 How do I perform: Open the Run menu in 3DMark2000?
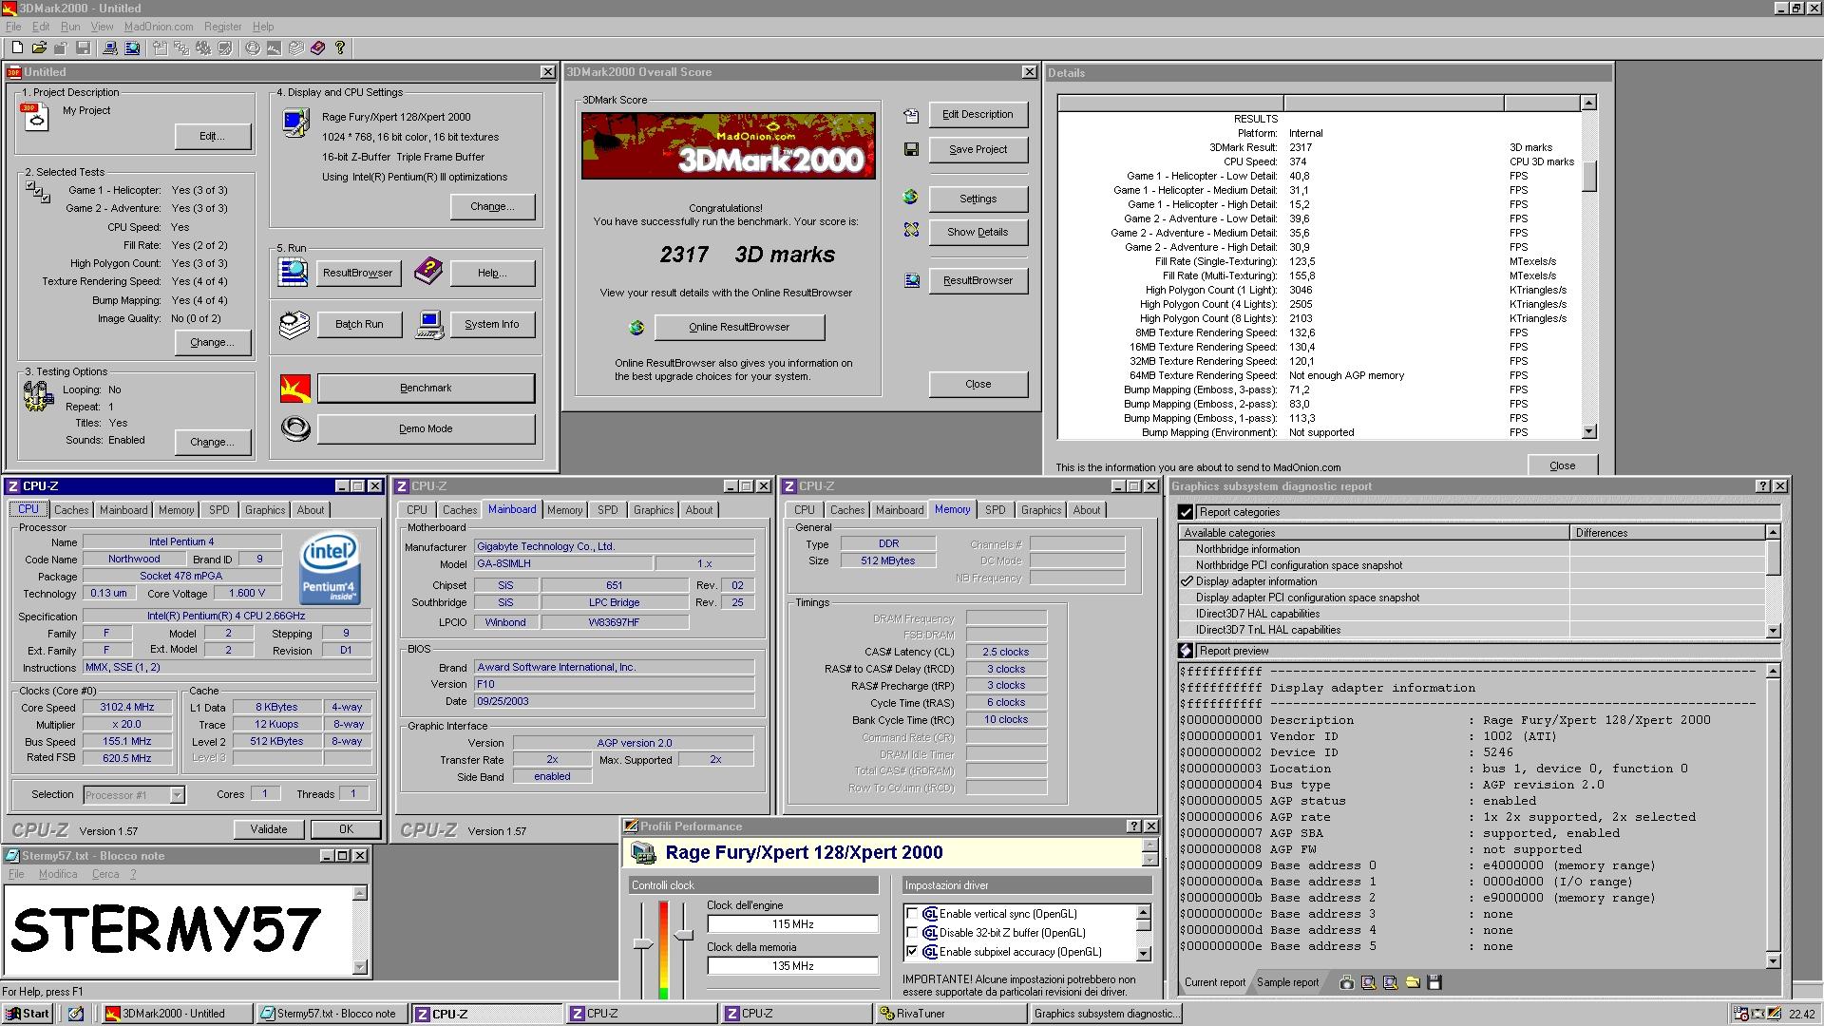click(70, 27)
